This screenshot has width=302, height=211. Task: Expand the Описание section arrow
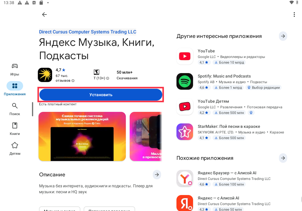[157, 175]
